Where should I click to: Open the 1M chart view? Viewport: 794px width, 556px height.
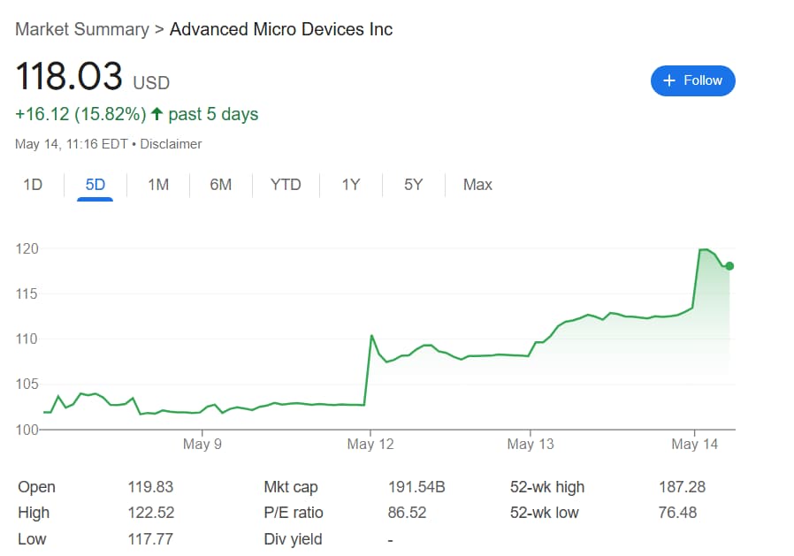157,185
